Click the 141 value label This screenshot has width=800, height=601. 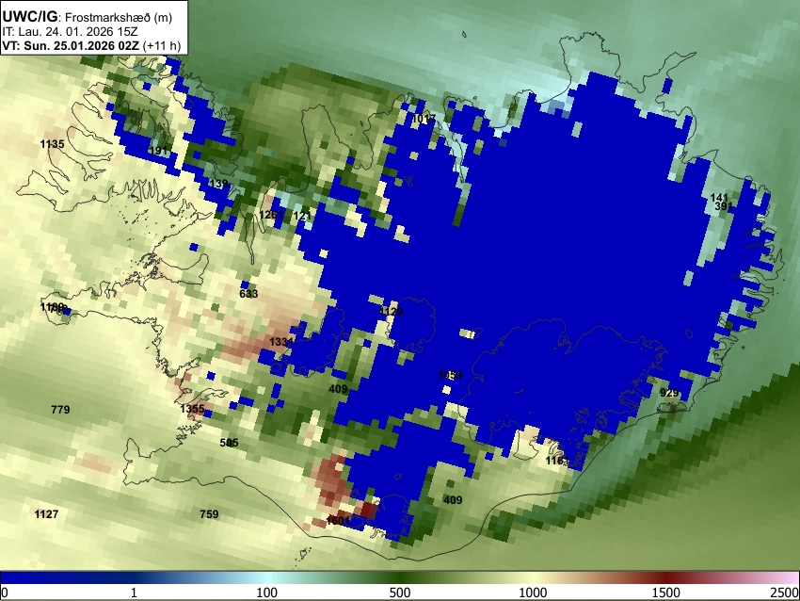[x=719, y=198]
